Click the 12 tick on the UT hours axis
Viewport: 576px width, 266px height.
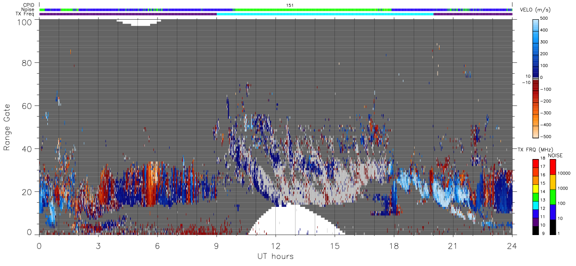tap(276, 246)
